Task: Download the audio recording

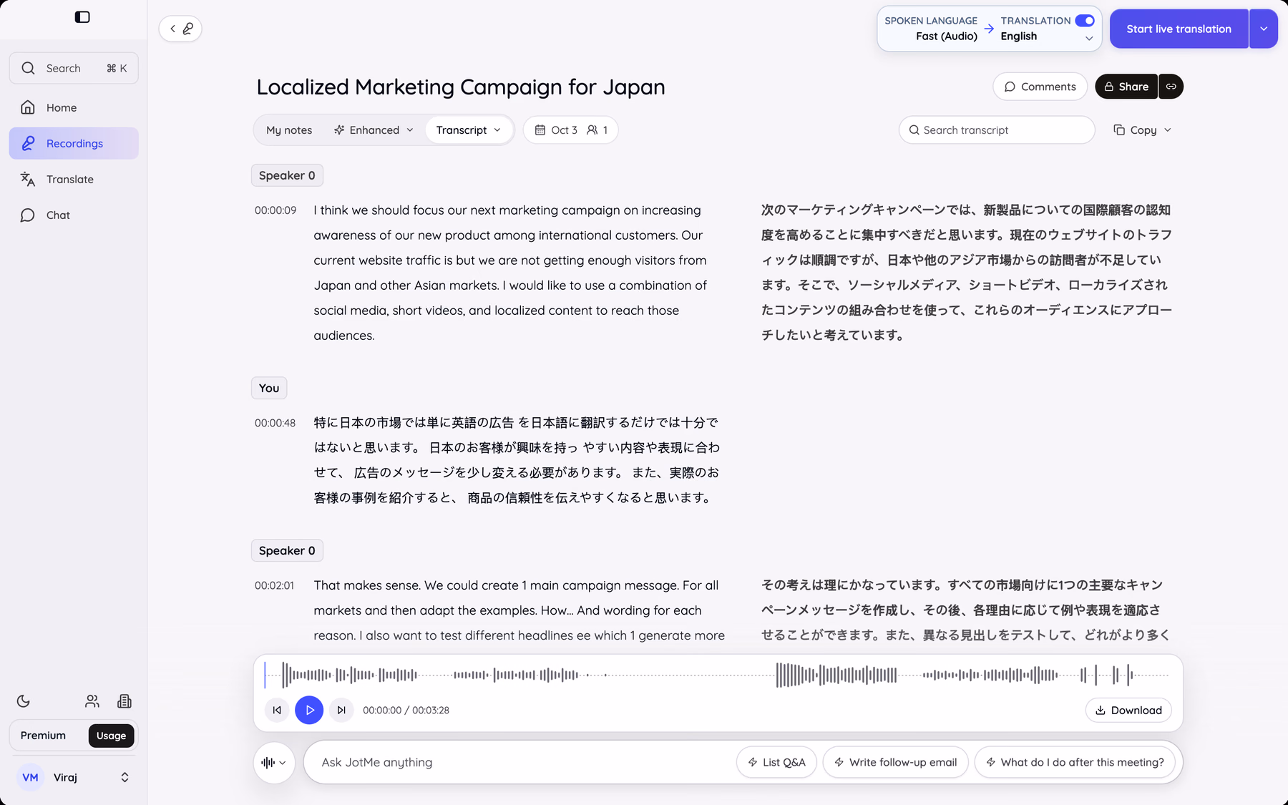Action: tap(1128, 710)
